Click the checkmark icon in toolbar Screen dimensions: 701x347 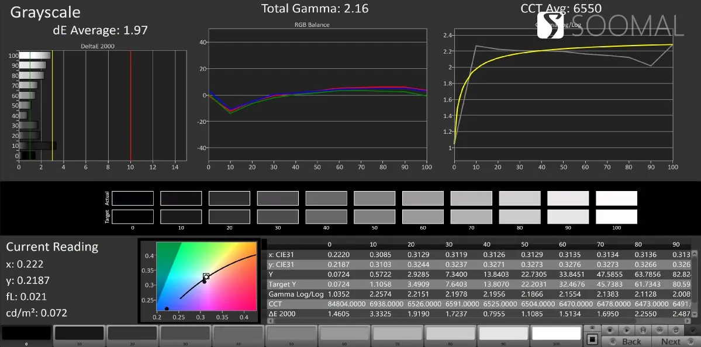[x=692, y=331]
